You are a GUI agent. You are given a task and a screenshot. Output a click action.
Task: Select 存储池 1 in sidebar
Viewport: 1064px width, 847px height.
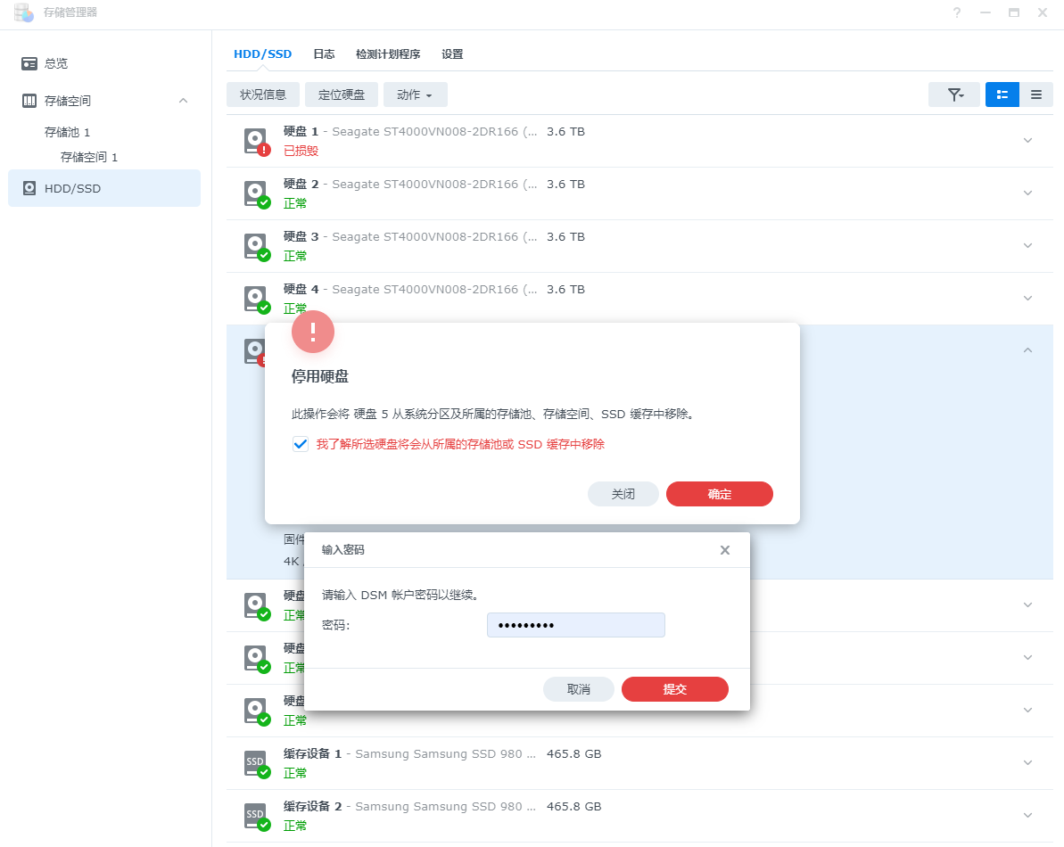click(68, 132)
